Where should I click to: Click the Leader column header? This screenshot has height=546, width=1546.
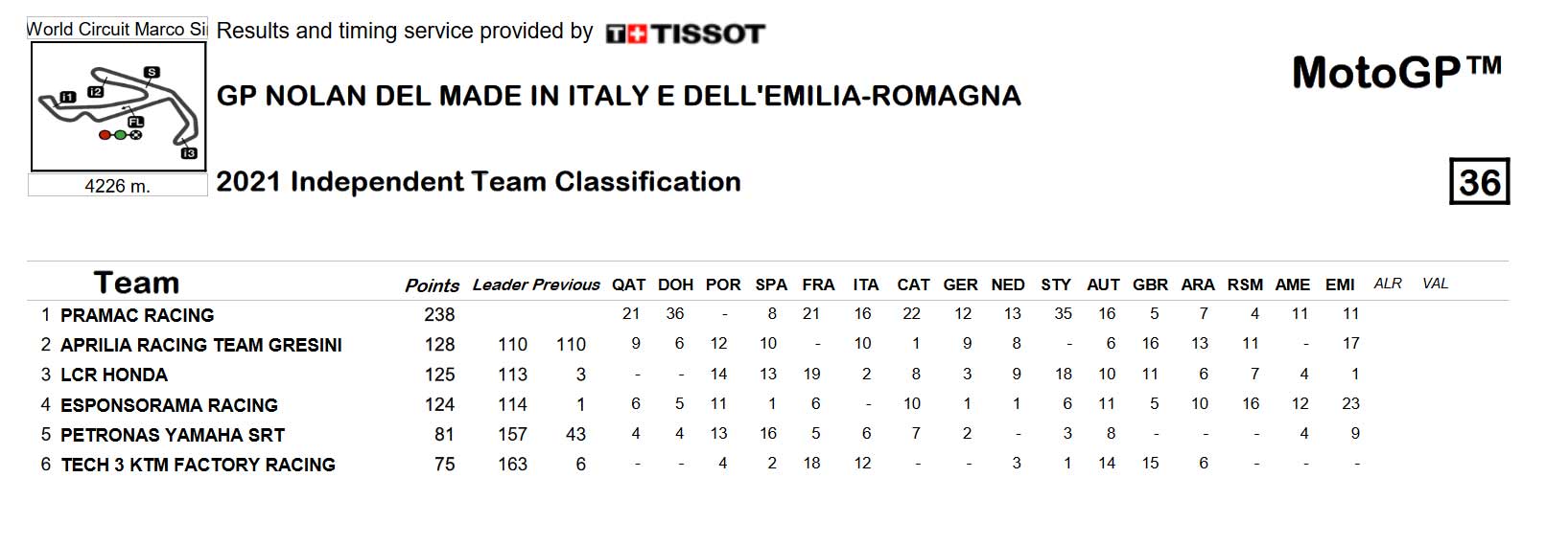[x=500, y=284]
